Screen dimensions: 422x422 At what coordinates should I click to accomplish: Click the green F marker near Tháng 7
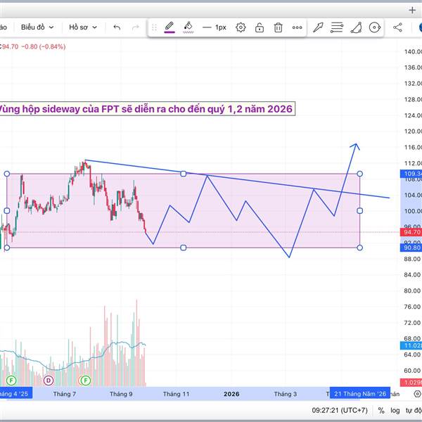click(x=86, y=381)
